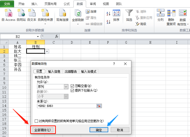Expand 全部刷新 dropdown arrow

pos(78,24)
